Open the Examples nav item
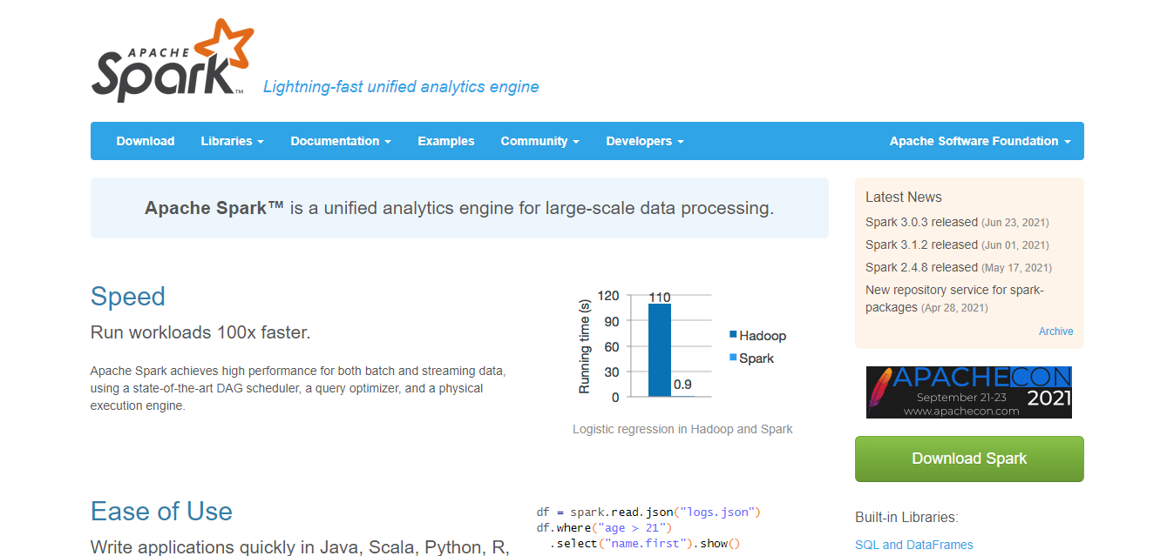 pos(445,141)
